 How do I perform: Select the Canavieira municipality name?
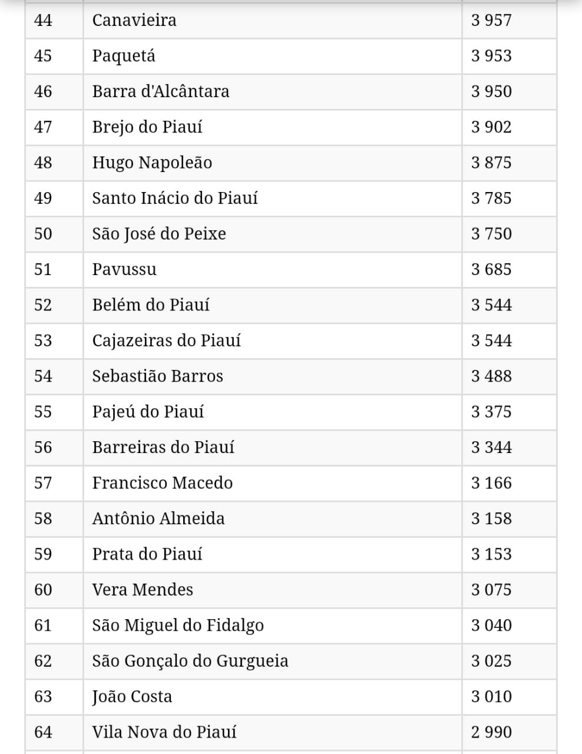(134, 21)
